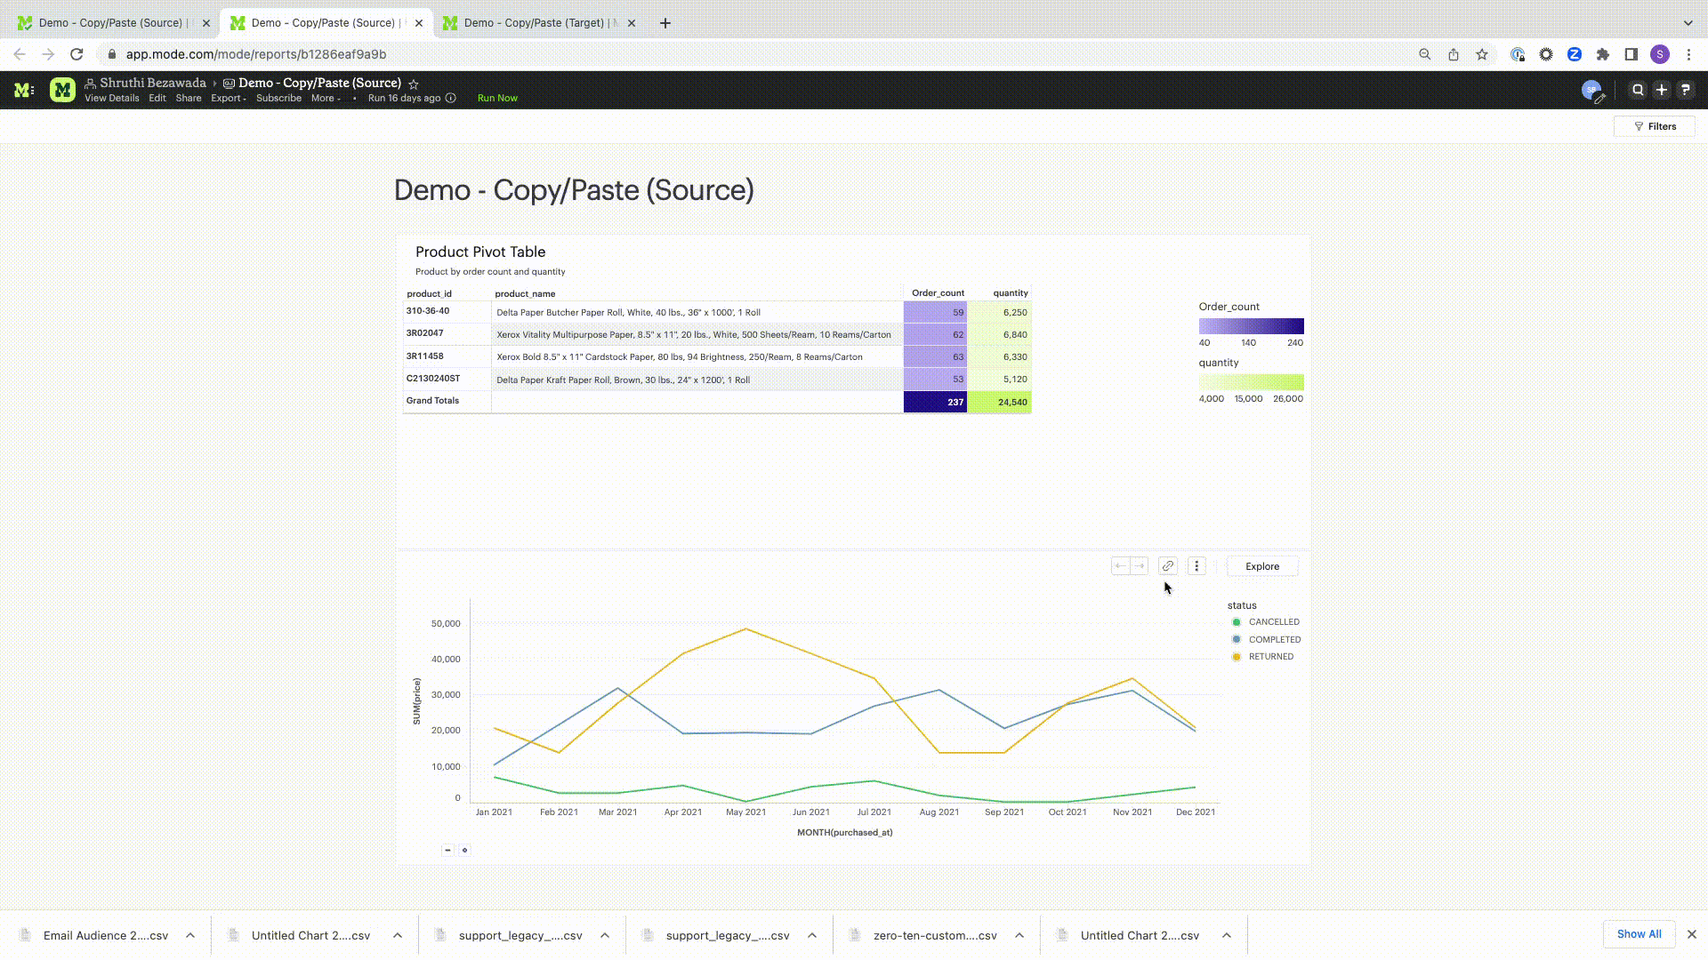Click the C2130240ST product row label
The image size is (1708, 960).
433,379
